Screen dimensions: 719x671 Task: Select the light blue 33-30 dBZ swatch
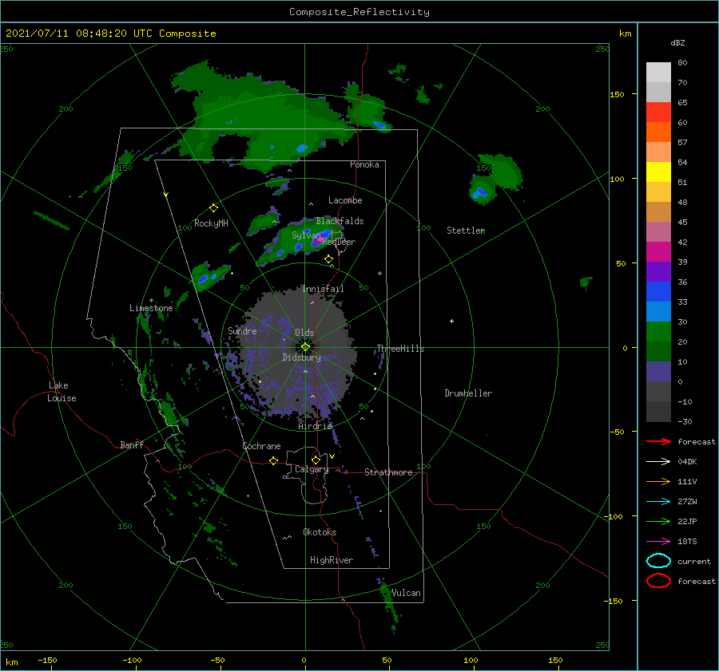658,312
